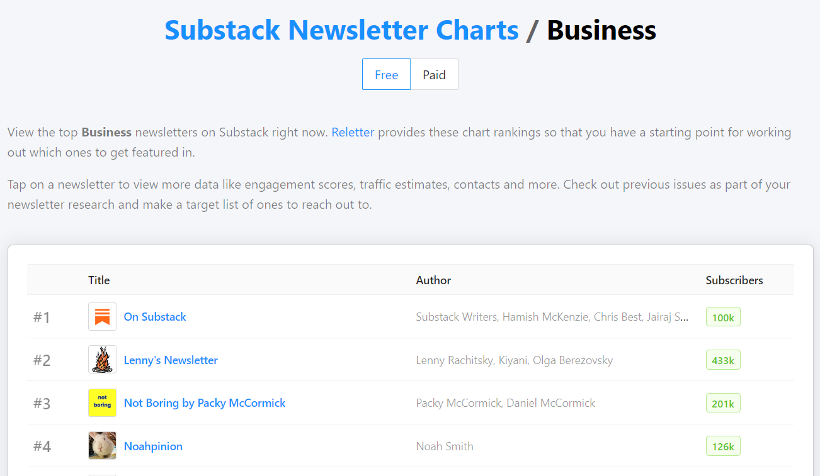The image size is (820, 476).
Task: Click Not Boring's 201k subscriber badge
Action: [x=723, y=402]
